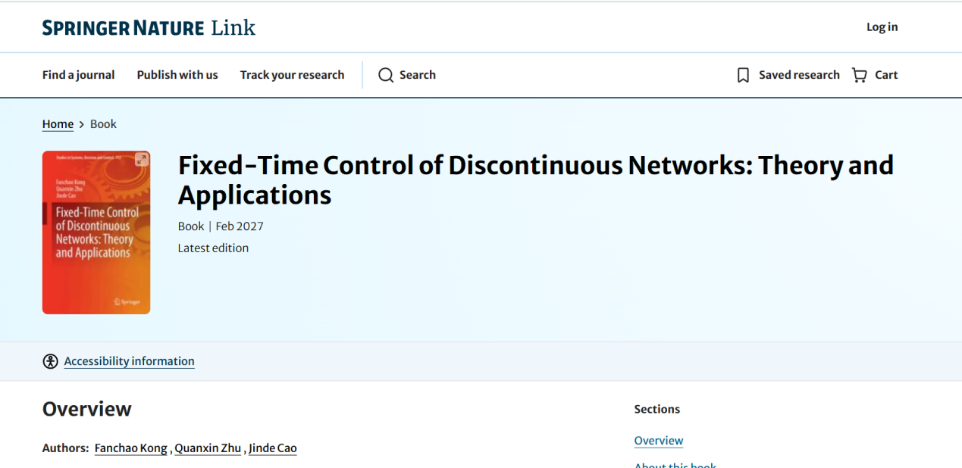Click the Saved research bookmark icon
The width and height of the screenshot is (962, 468).
[743, 75]
